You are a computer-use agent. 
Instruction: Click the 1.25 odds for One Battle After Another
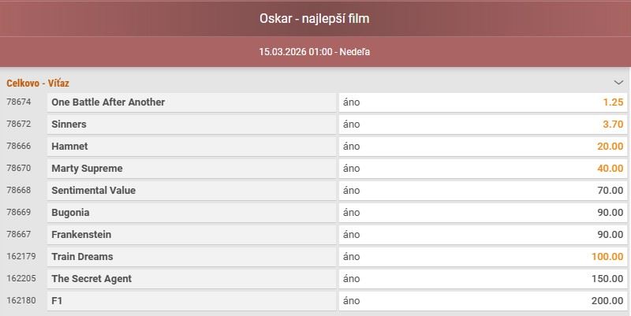coord(483,102)
